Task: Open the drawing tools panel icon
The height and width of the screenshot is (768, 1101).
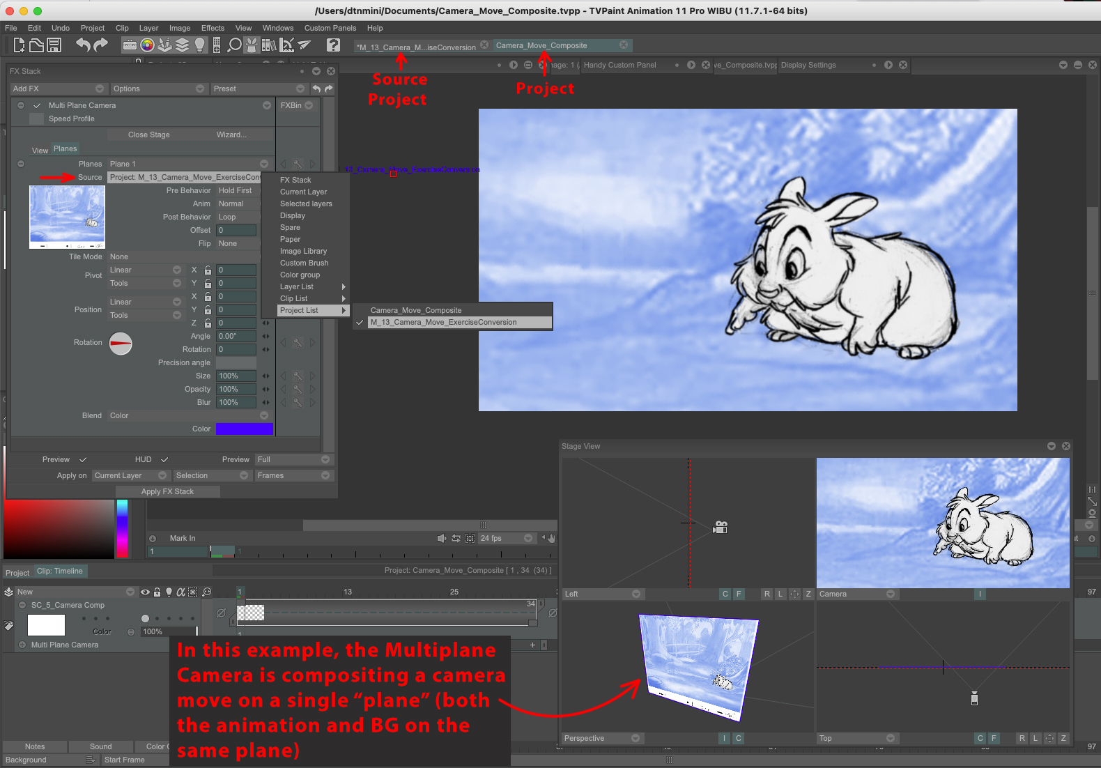Action: (164, 45)
